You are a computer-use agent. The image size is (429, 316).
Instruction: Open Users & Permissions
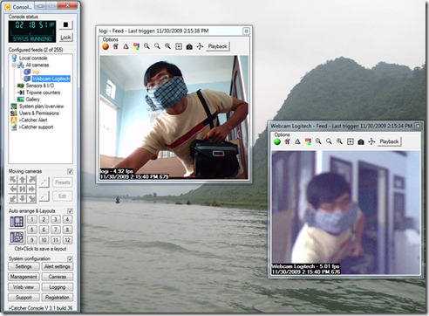pos(39,113)
